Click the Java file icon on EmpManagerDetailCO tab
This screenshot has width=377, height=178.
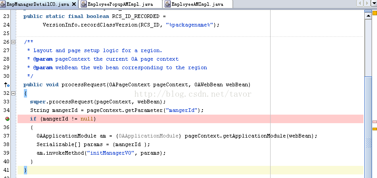pos(2,4)
